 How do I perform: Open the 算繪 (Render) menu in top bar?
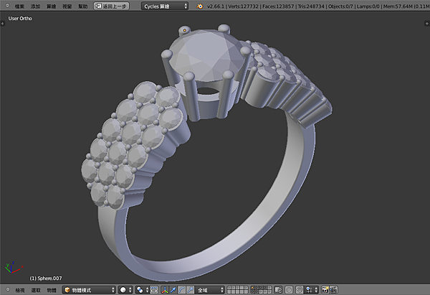51,6
